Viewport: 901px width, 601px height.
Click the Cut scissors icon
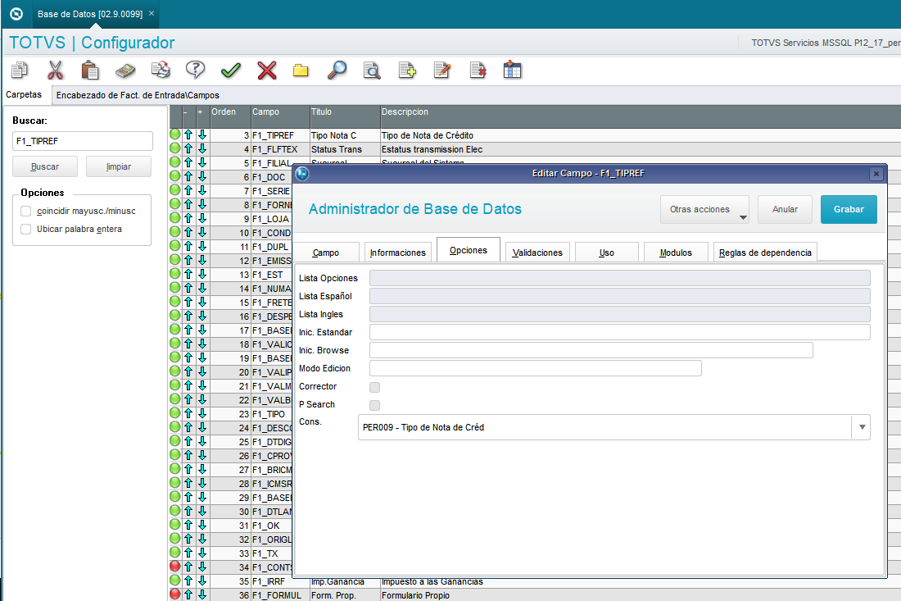pos(55,71)
